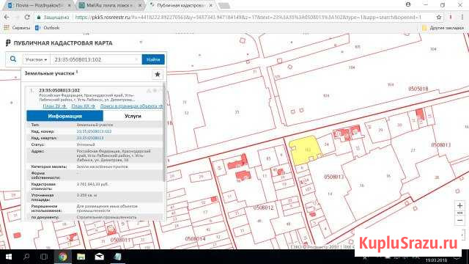
Task: Close the Mail.Ru browser tab
Action: (x=140, y=5)
